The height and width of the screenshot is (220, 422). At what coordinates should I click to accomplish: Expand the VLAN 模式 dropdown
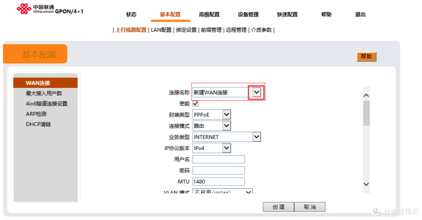point(223,191)
